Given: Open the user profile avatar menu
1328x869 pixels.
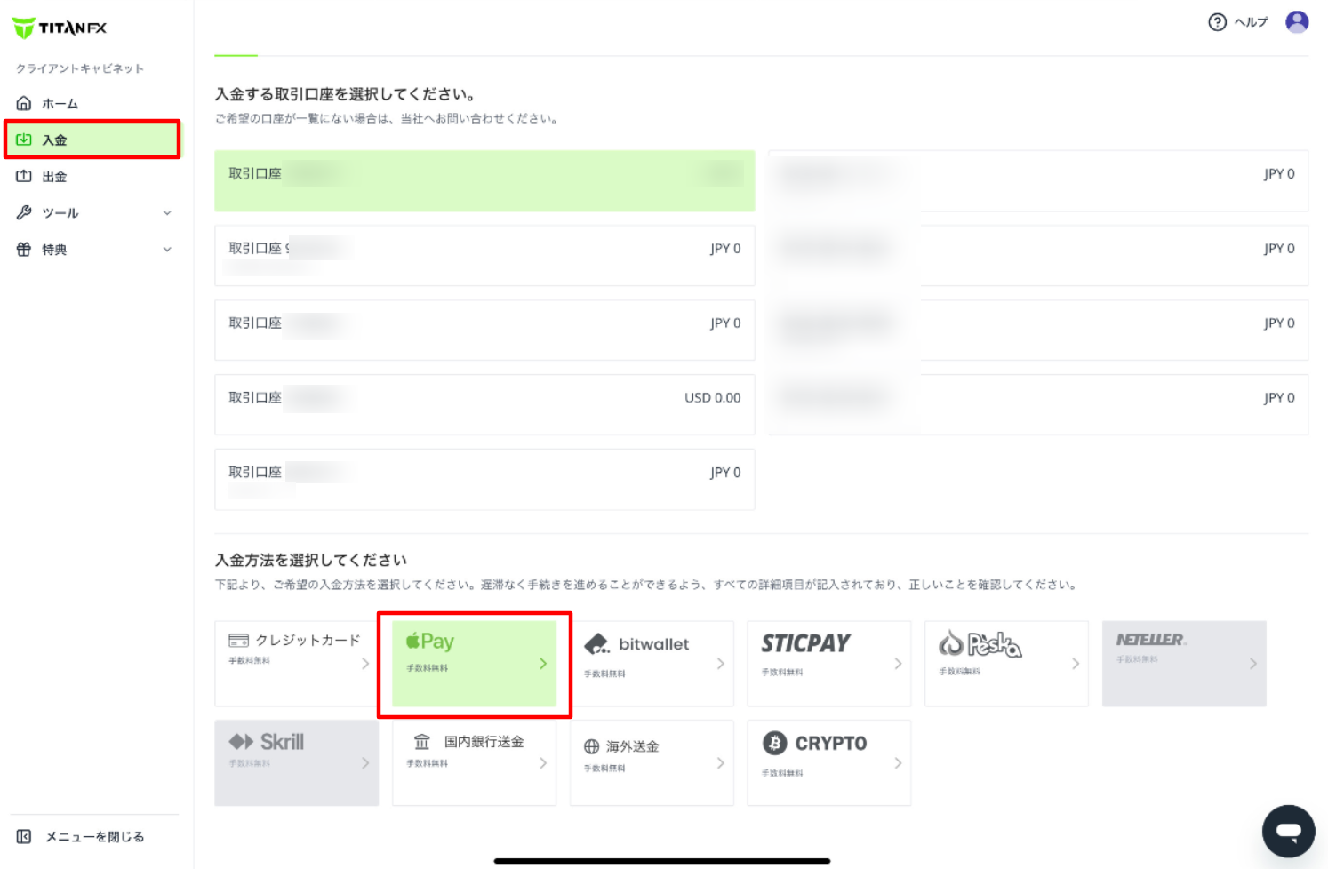Looking at the screenshot, I should tap(1299, 22).
